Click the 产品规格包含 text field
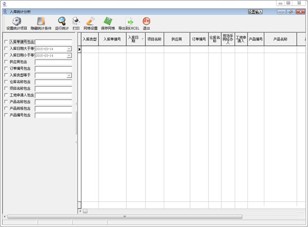Screen dimensions: 308x227 53,109
